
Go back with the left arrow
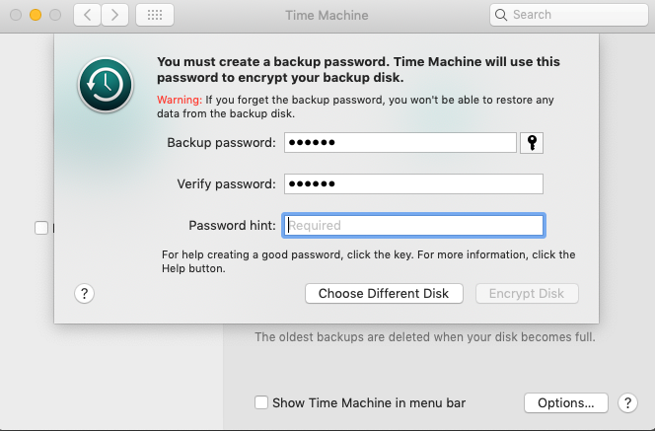[88, 15]
